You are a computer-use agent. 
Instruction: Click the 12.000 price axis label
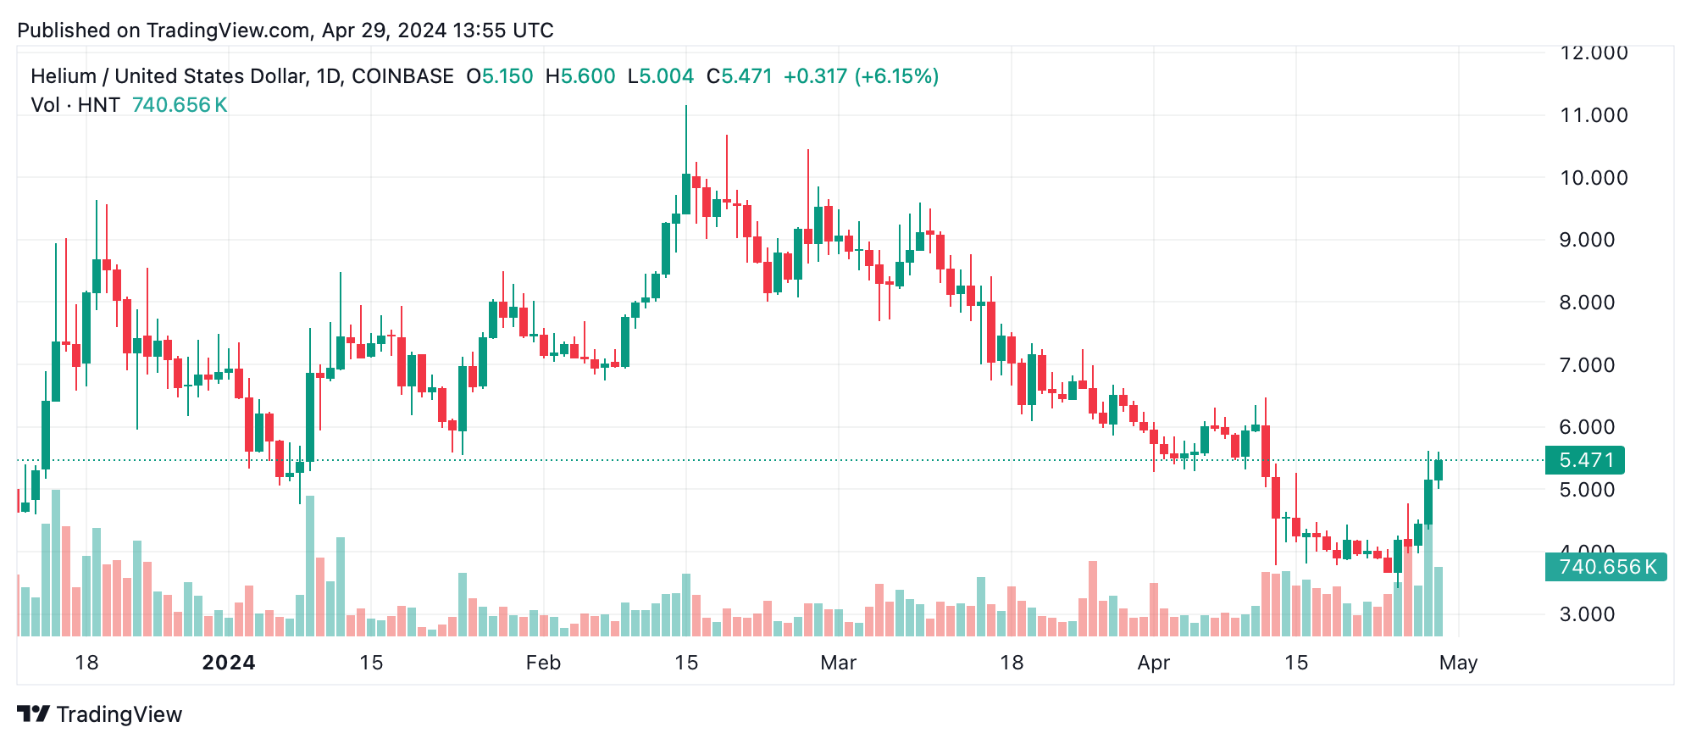pyautogui.click(x=1594, y=53)
